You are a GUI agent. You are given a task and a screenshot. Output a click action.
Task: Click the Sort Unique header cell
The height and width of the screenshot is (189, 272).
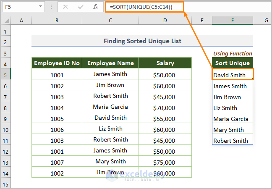(232, 63)
